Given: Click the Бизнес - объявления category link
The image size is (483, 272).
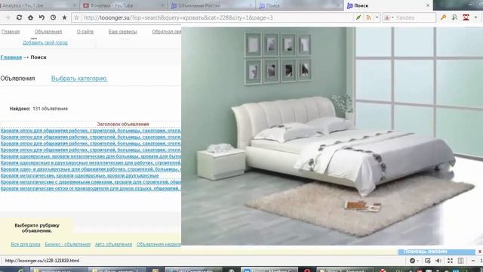Looking at the screenshot, I should tap(68, 244).
